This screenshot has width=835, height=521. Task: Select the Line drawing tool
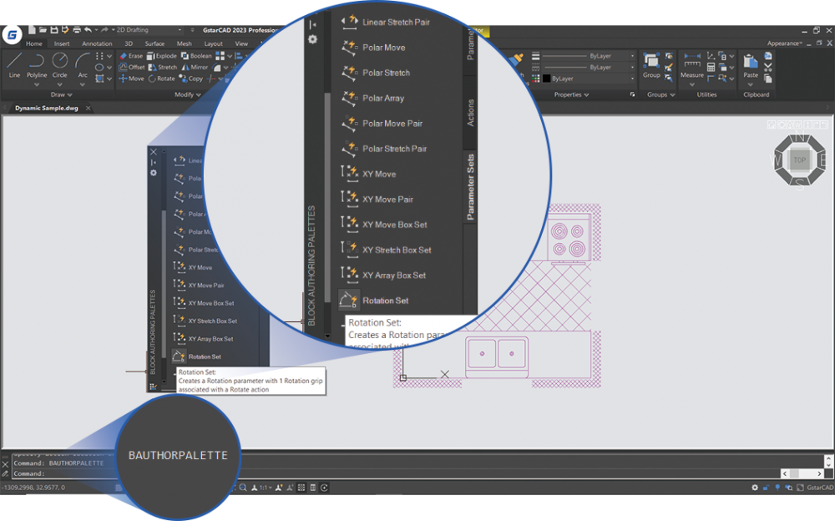14,64
